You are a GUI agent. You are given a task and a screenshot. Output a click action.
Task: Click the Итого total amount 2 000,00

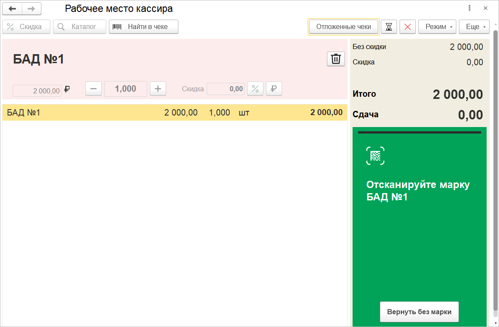458,94
